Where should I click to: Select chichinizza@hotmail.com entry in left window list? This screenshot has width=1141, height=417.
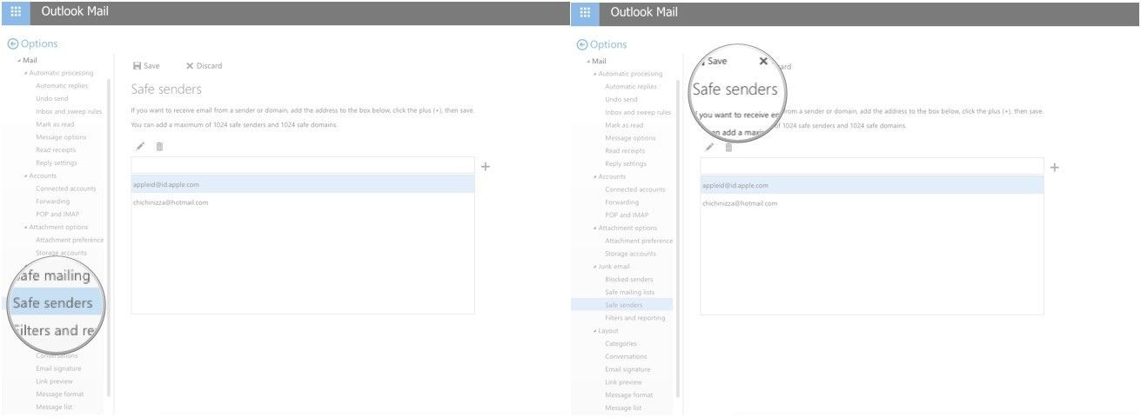tap(171, 202)
